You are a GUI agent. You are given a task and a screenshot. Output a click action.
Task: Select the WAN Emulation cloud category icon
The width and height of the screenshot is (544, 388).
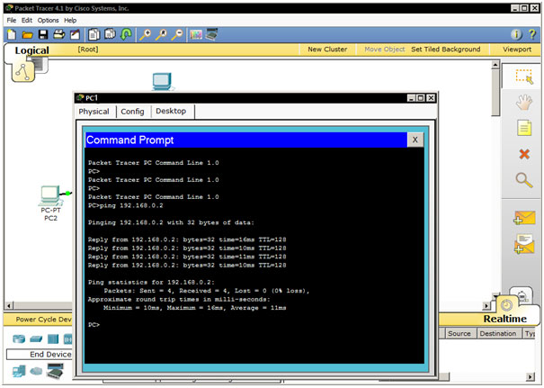(x=36, y=371)
